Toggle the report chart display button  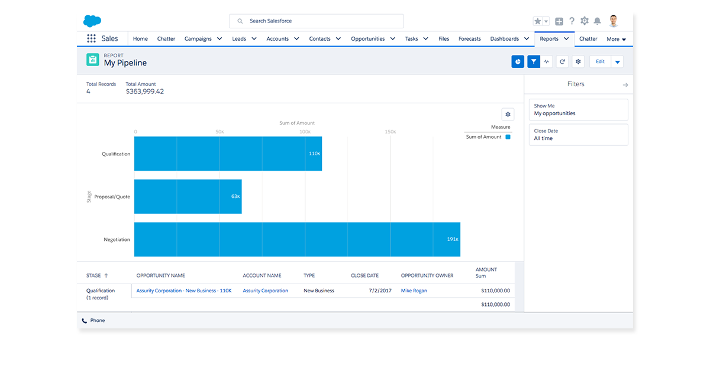(518, 61)
